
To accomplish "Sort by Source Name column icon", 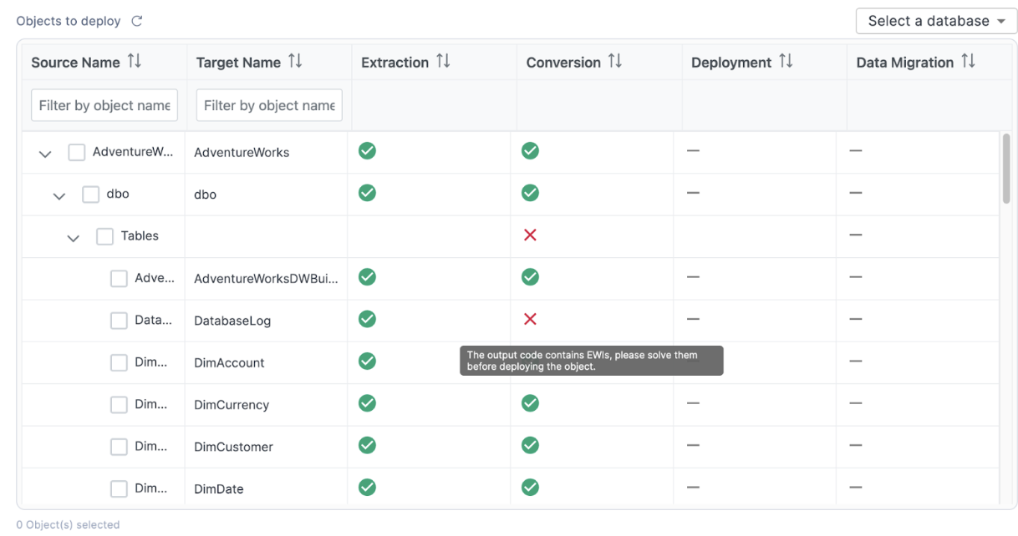I will (135, 62).
